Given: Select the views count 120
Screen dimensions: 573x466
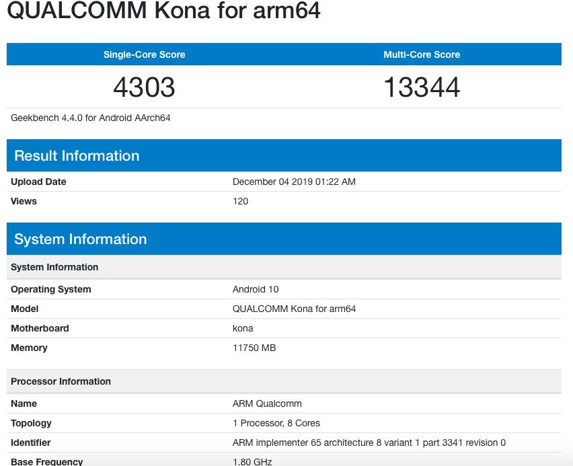Looking at the screenshot, I should 241,201.
